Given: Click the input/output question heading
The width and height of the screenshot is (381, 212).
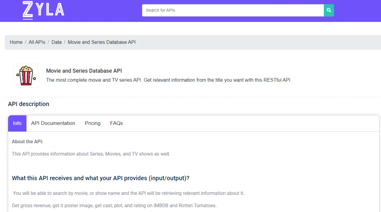Looking at the screenshot, I should pos(100,178).
